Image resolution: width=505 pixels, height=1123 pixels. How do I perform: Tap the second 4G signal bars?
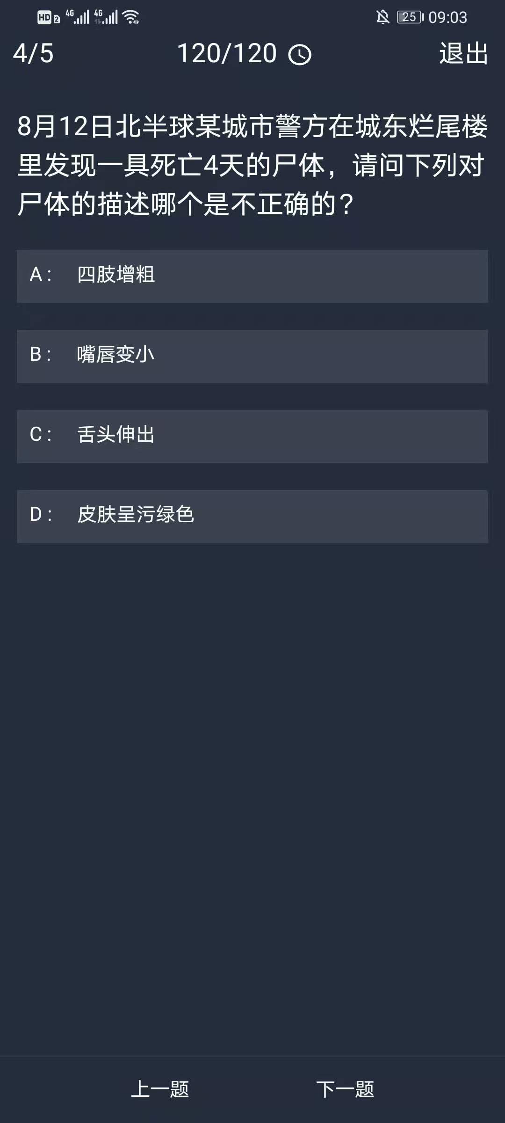pos(106,17)
